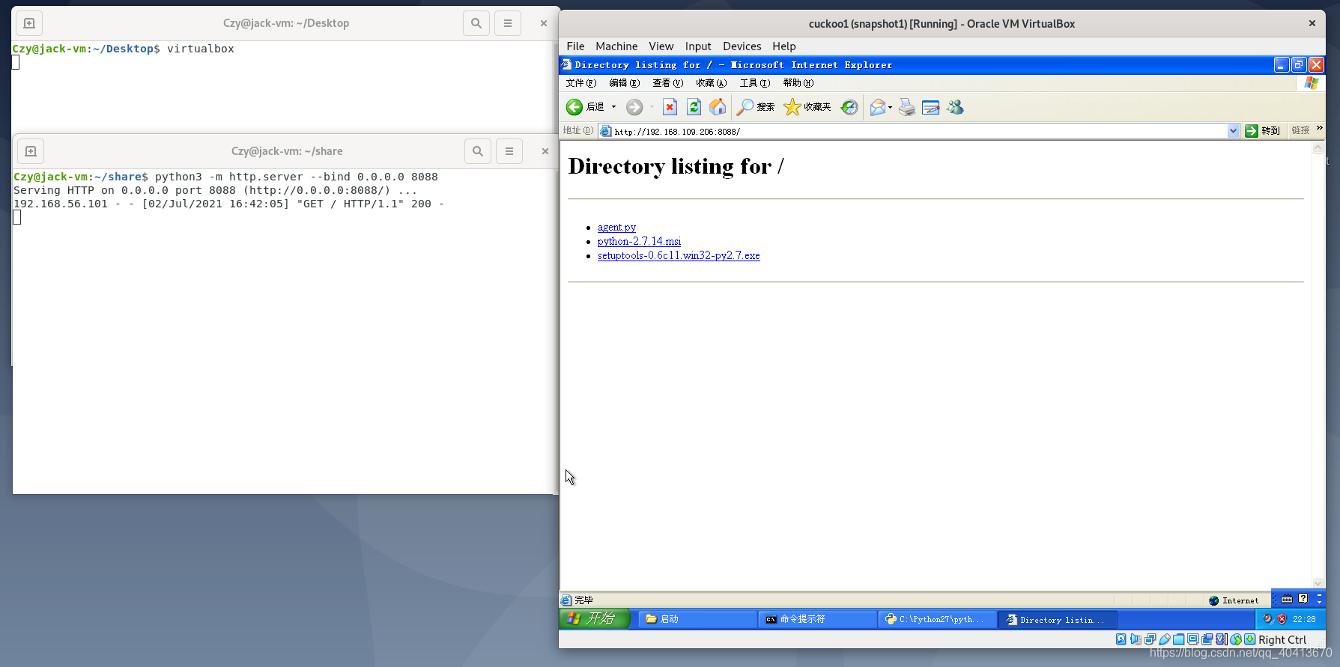Click VirtualBox shared folders status icon
The image size is (1340, 667).
(x=1178, y=639)
